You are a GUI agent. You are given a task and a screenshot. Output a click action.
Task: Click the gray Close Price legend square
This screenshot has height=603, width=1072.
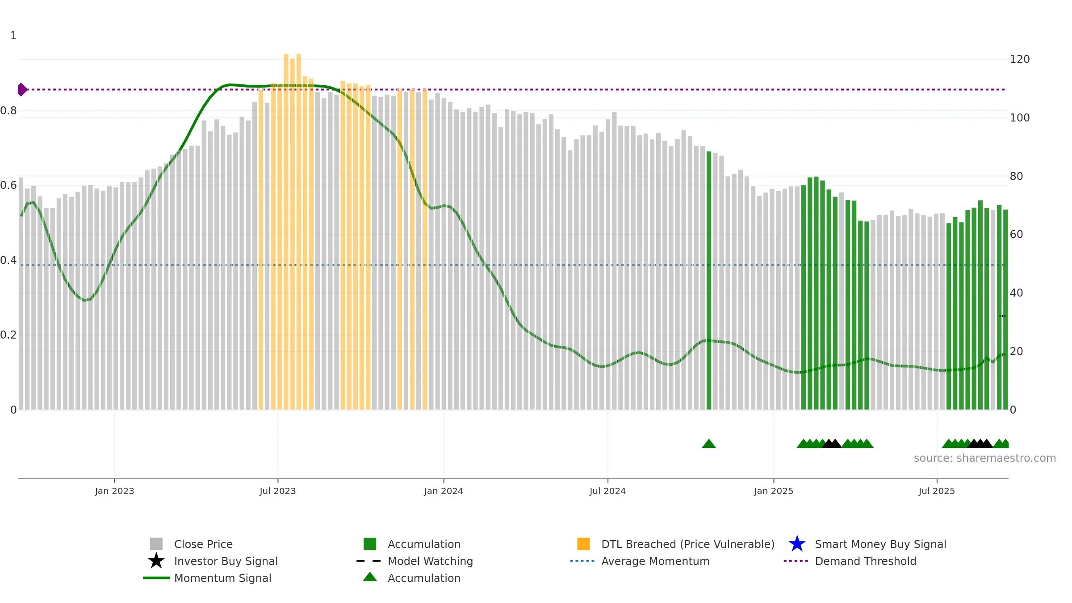[156, 544]
